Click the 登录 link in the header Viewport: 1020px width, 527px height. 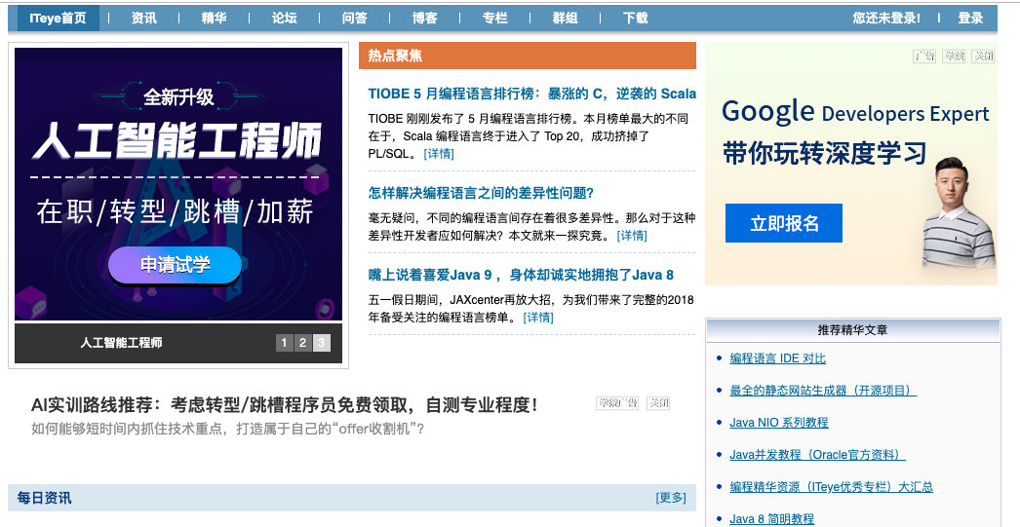point(970,19)
